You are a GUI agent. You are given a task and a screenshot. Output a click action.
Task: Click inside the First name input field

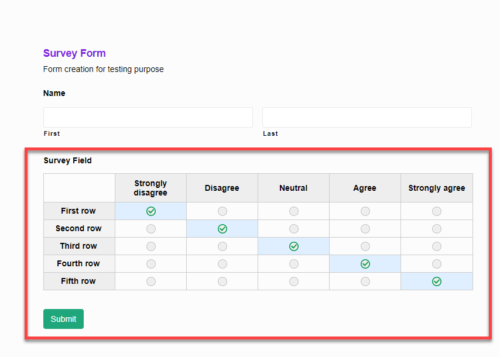pyautogui.click(x=148, y=117)
